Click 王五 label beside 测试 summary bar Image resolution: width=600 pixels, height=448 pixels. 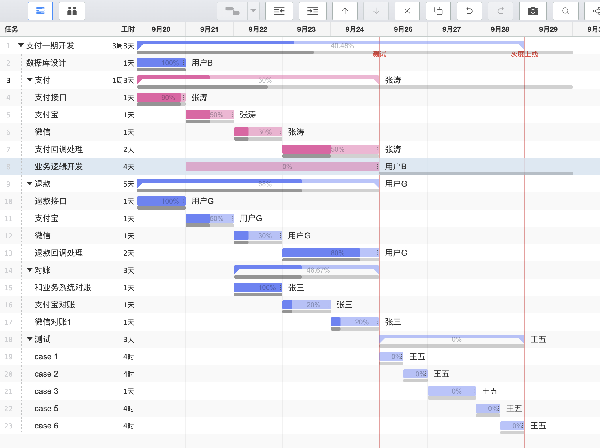tap(538, 339)
